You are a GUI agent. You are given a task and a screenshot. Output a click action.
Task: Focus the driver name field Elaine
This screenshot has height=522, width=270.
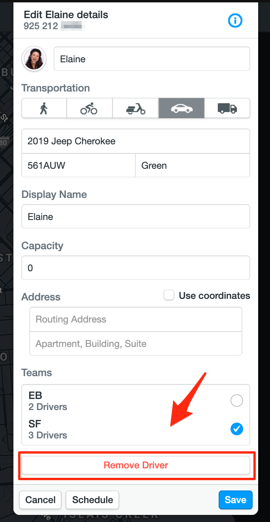click(x=152, y=59)
